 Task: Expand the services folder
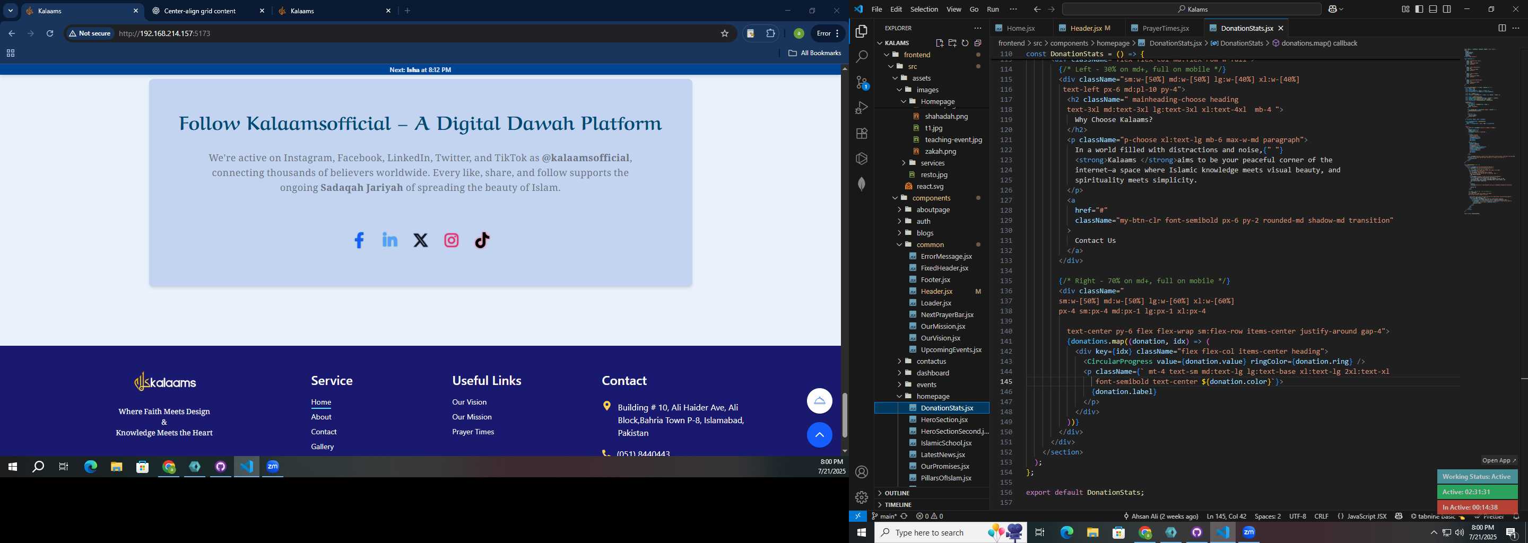(932, 163)
